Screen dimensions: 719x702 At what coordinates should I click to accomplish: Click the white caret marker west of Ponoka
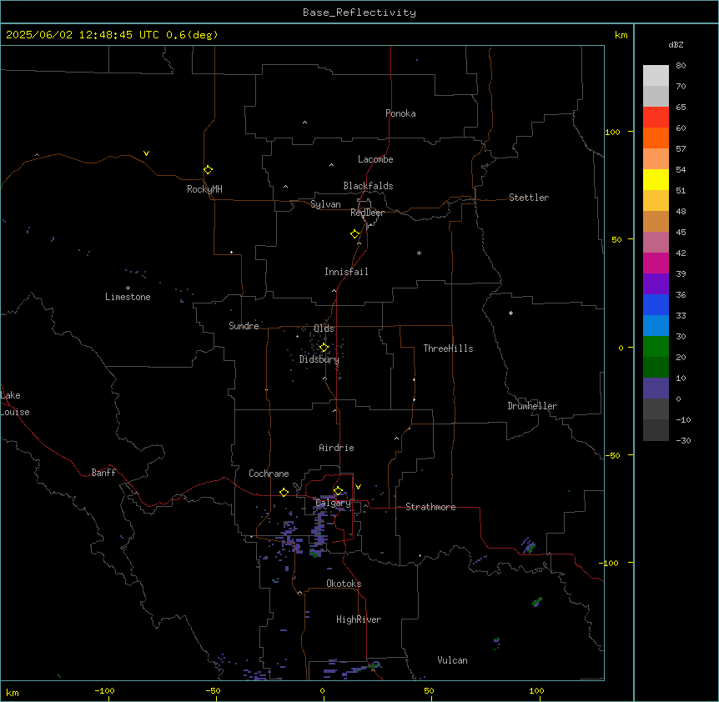[305, 123]
